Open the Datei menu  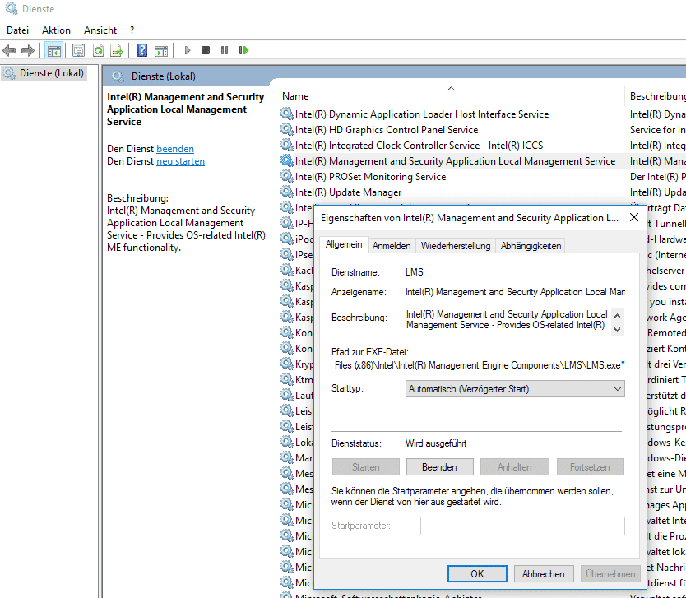(x=17, y=30)
